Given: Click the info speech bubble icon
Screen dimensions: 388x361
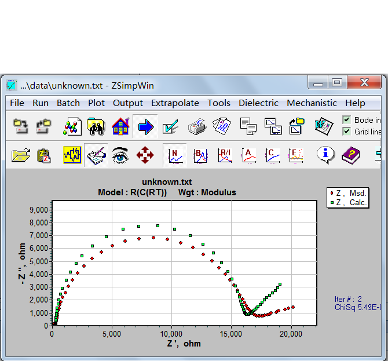Looking at the screenshot, I should (325, 155).
